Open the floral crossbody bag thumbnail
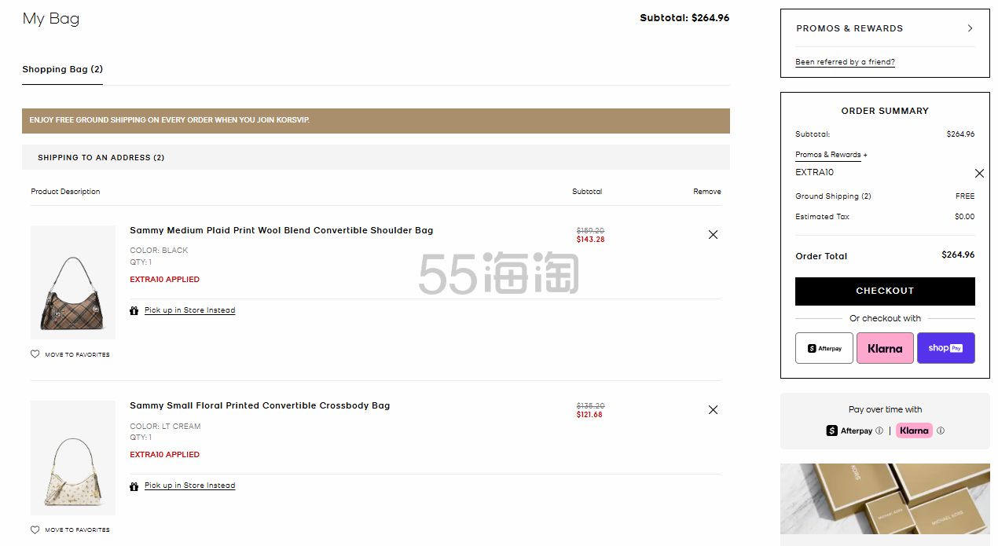The width and height of the screenshot is (998, 546). click(x=73, y=457)
